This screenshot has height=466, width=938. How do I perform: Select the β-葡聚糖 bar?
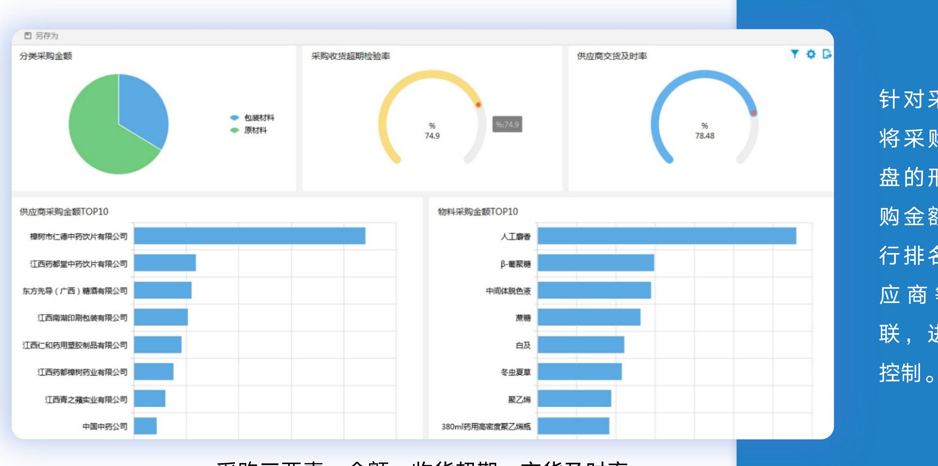coord(596,263)
